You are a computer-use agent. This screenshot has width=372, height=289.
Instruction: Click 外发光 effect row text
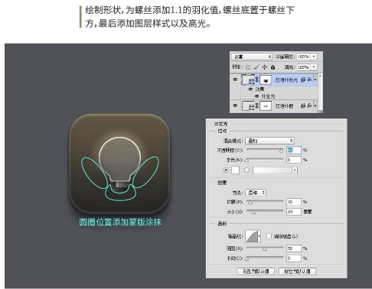(268, 96)
